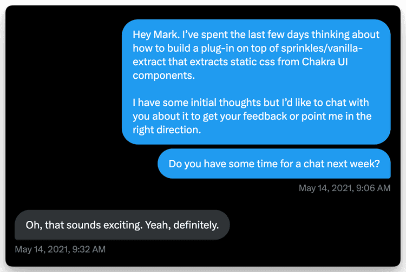Click the gray 'Oh, that sounds exciting' reply
The width and height of the screenshot is (406, 272).
pyautogui.click(x=122, y=225)
